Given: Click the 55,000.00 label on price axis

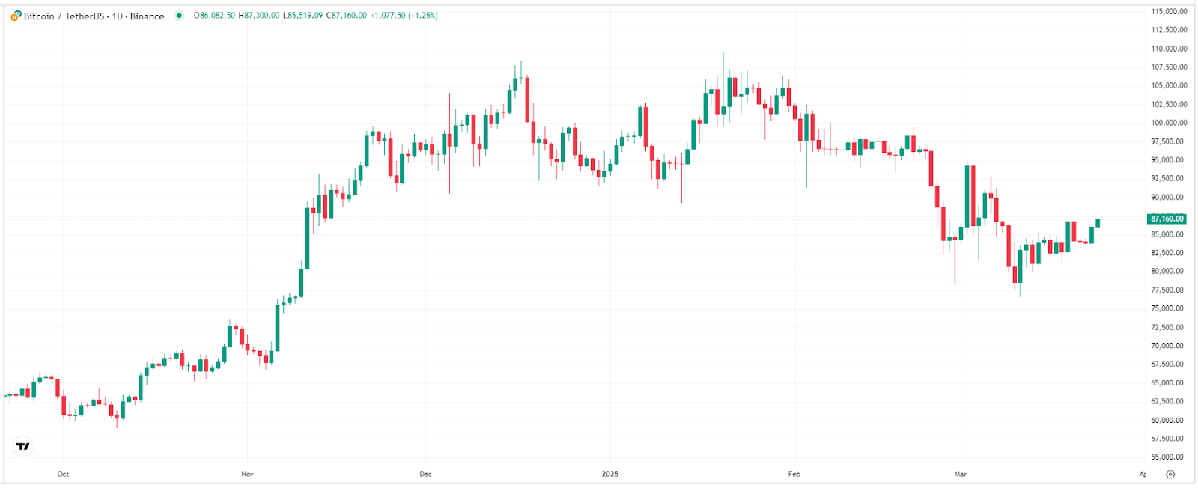Looking at the screenshot, I should click(1168, 457).
